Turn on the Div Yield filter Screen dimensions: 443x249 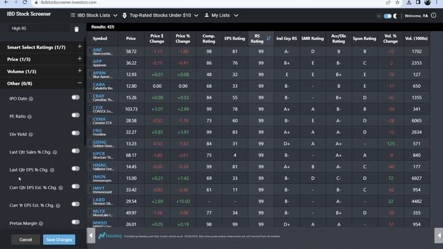tap(75, 133)
